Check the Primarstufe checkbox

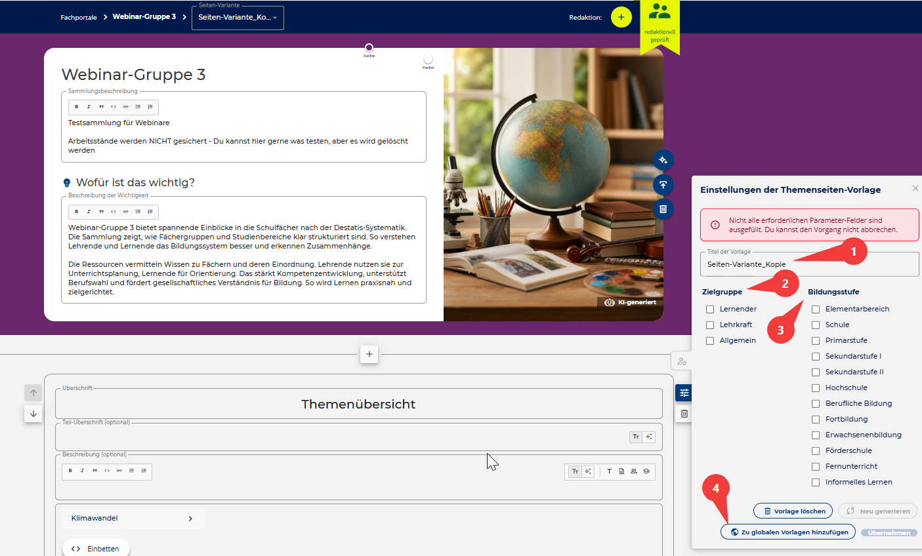click(816, 340)
